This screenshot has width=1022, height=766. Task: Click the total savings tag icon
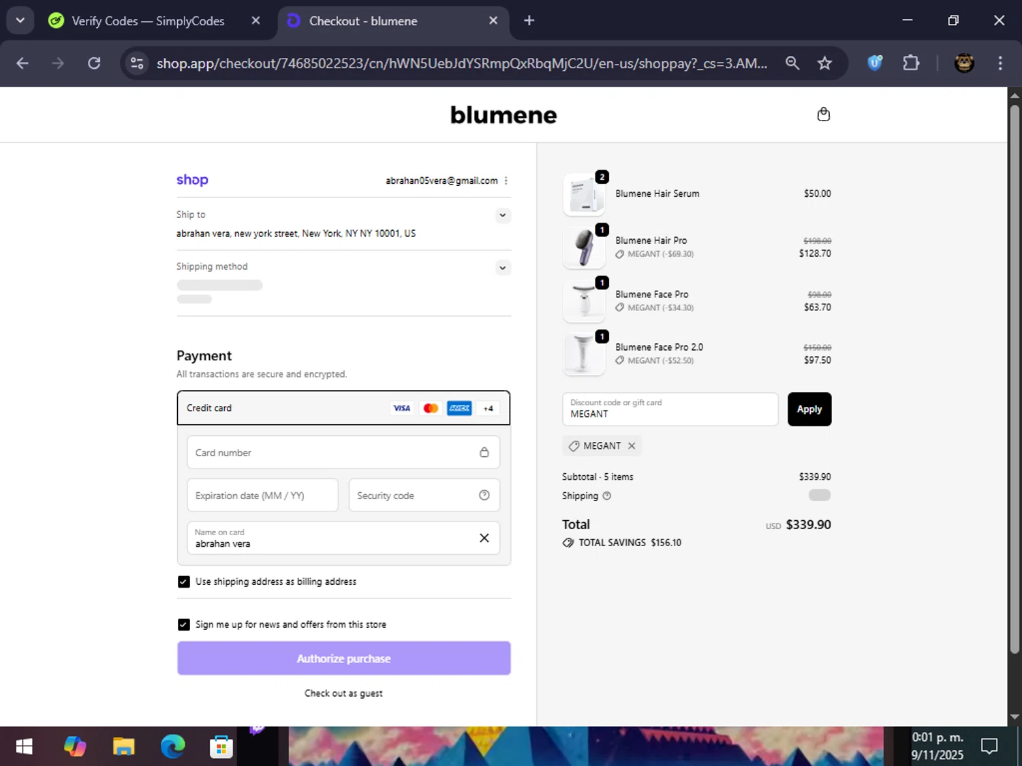[568, 543]
